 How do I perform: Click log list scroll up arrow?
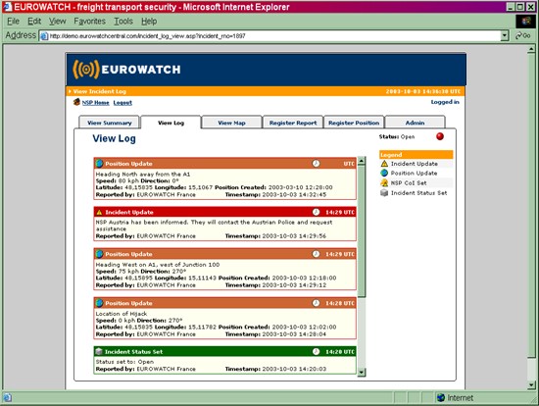361,161
